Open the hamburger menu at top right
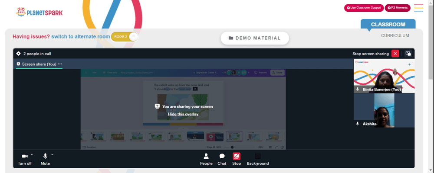Viewport: 434px width, 173px height. (x=418, y=8)
